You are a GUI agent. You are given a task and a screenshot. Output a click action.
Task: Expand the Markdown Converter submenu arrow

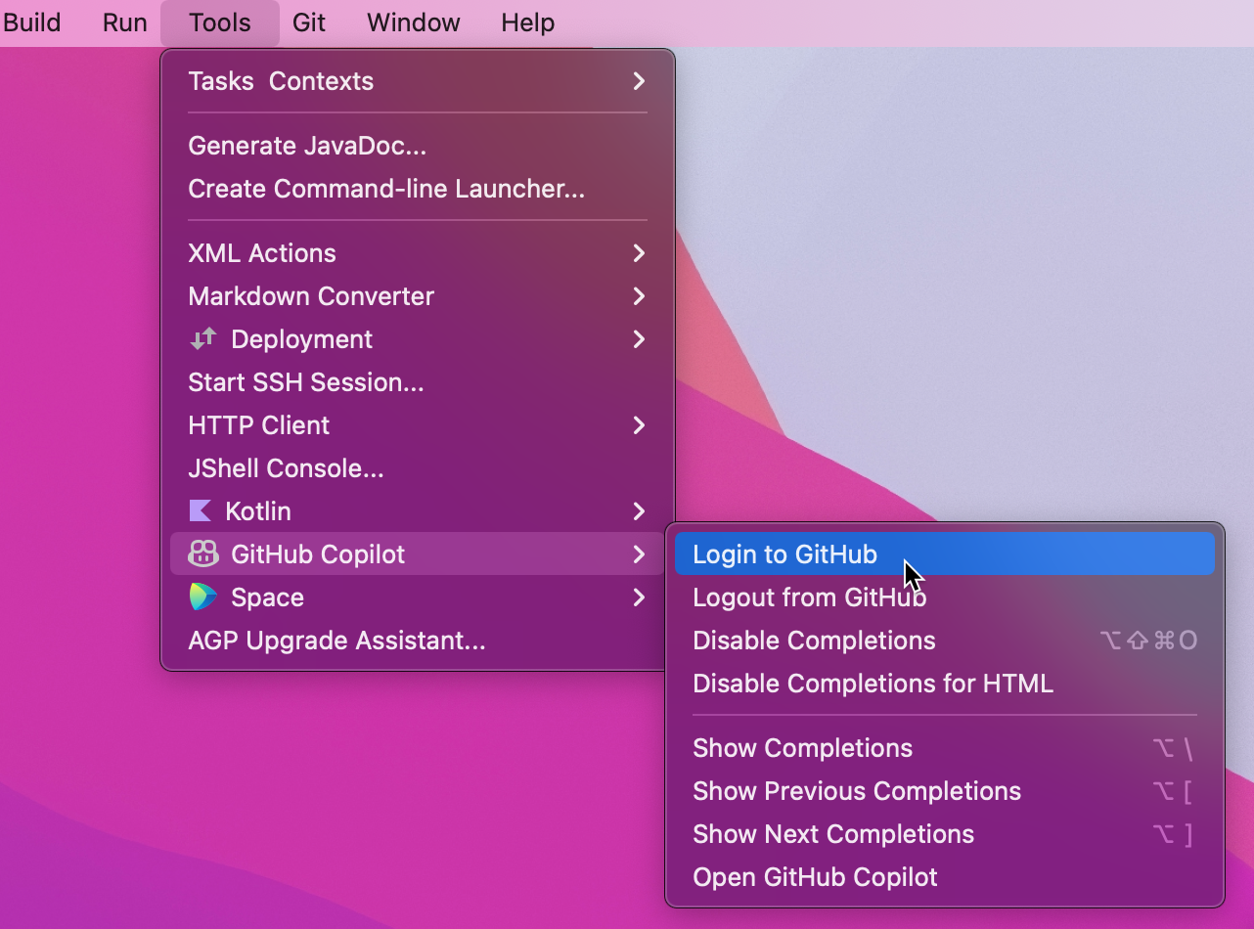(639, 296)
